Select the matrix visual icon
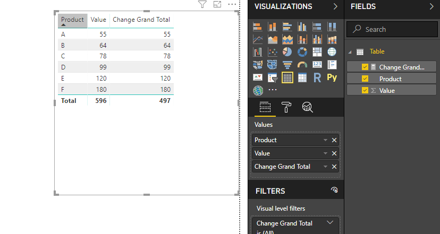The width and height of the screenshot is (440, 234). point(302,77)
